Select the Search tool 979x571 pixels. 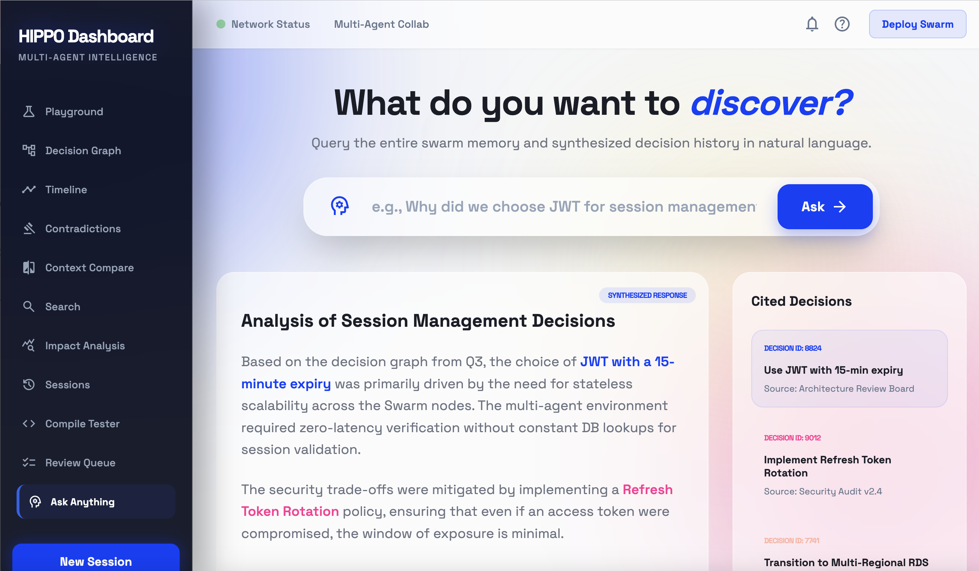(x=63, y=307)
